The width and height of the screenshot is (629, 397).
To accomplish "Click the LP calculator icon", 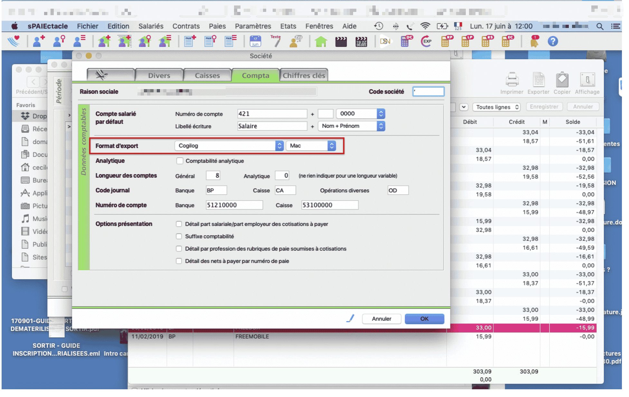I will pos(467,41).
